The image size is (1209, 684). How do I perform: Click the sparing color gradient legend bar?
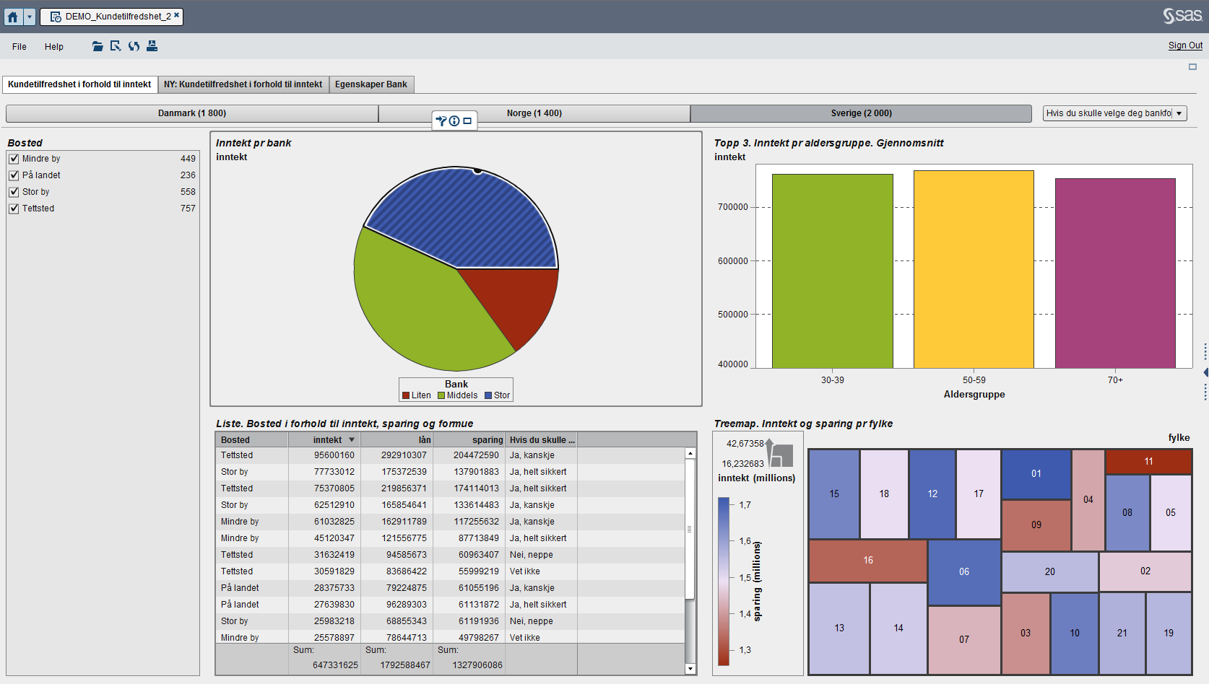coord(724,582)
